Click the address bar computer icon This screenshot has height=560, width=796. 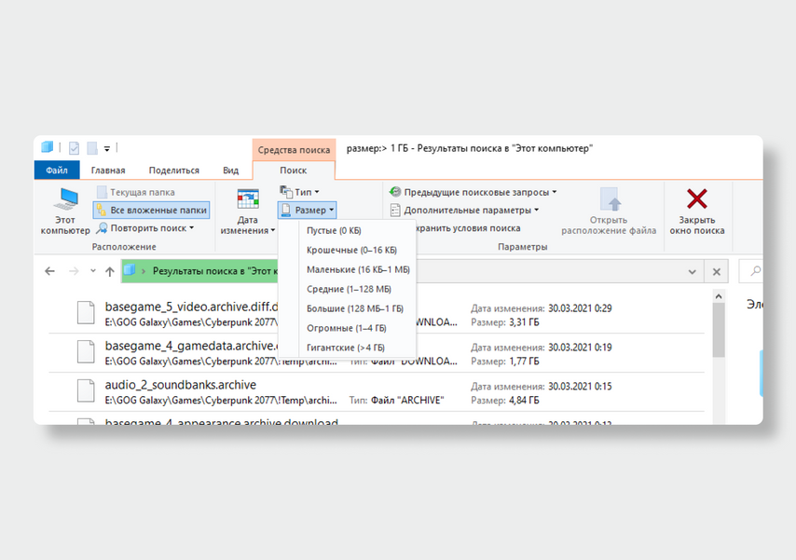(130, 270)
